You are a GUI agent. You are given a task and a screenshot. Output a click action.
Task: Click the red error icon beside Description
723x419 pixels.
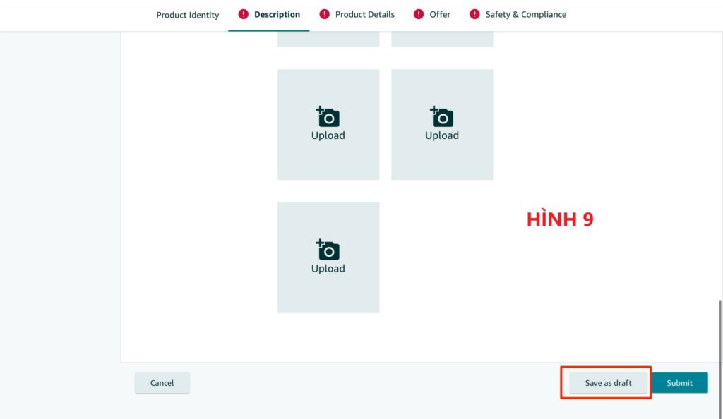click(244, 14)
